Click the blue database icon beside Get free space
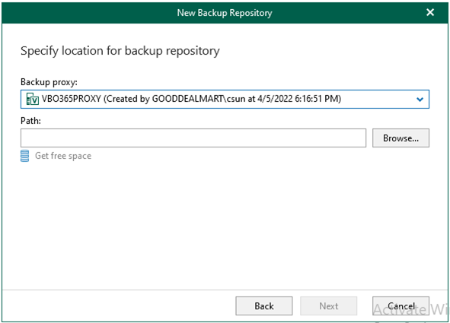The width and height of the screenshot is (450, 323). point(24,156)
